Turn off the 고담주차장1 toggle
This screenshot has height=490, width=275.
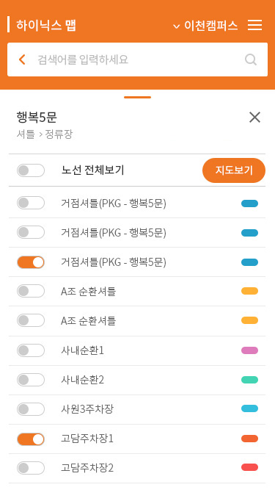point(31,439)
